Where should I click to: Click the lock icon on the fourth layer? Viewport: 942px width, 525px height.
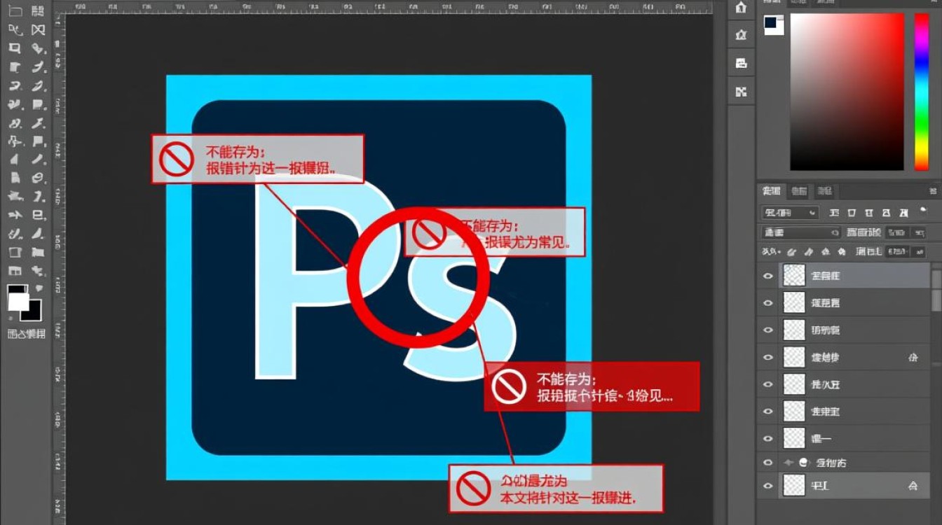coord(913,357)
